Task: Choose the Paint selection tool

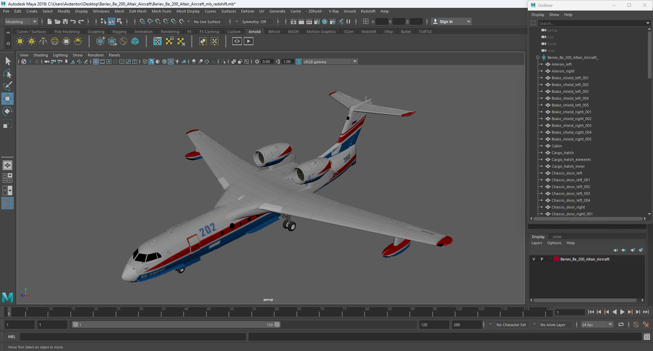Action: [x=7, y=86]
